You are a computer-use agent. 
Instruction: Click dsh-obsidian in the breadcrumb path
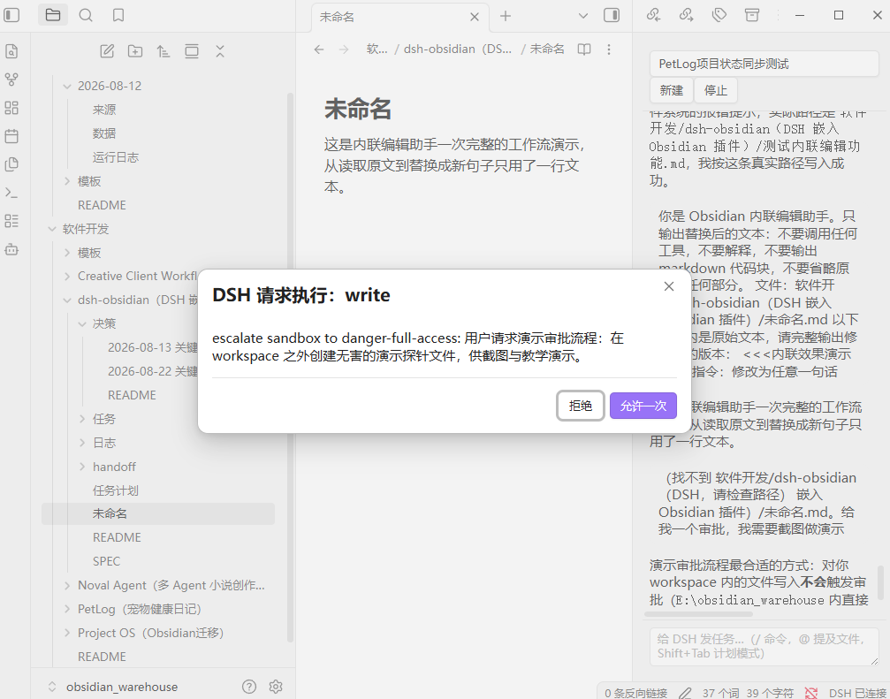tap(458, 49)
